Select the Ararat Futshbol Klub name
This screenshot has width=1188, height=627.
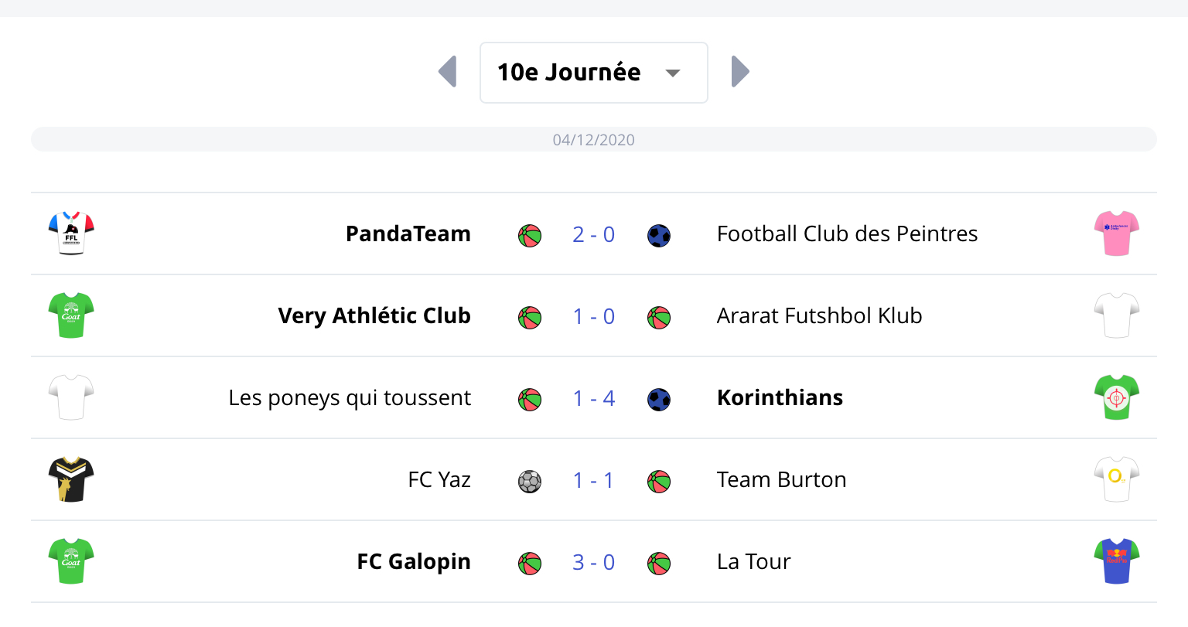tap(819, 315)
